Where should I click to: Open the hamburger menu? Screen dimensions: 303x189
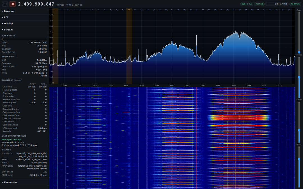click(5, 4)
